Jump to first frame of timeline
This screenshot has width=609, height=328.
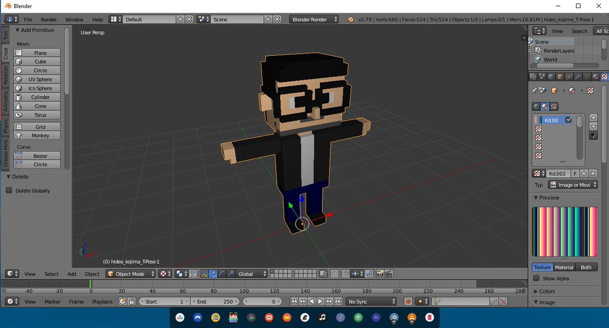pyautogui.click(x=293, y=301)
